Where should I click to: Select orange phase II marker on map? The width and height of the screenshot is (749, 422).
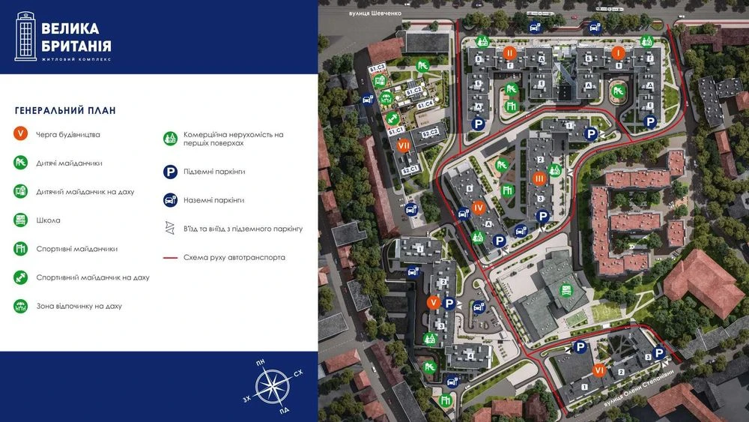point(509,53)
